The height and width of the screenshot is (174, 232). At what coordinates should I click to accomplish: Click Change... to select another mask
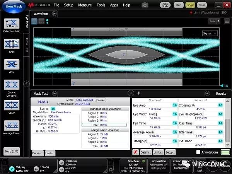pyautogui.click(x=100, y=100)
